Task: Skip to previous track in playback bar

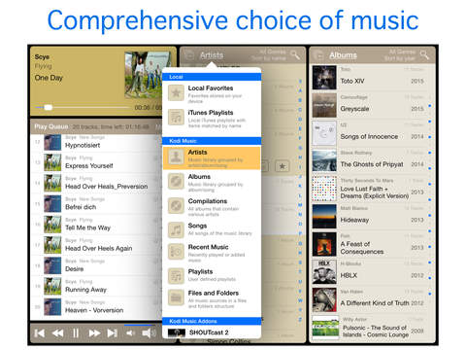Action: pos(40,333)
